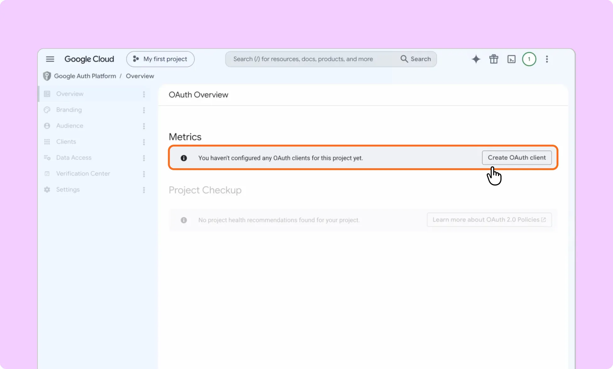Screen dimensions: 613x369
Task: Open the Gemini sparkle assistant icon
Action: pos(476,59)
